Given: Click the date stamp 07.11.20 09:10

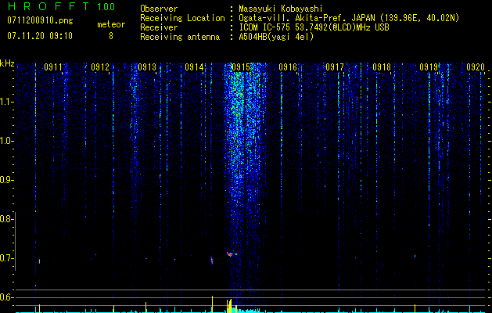Looking at the screenshot, I should click(40, 36).
